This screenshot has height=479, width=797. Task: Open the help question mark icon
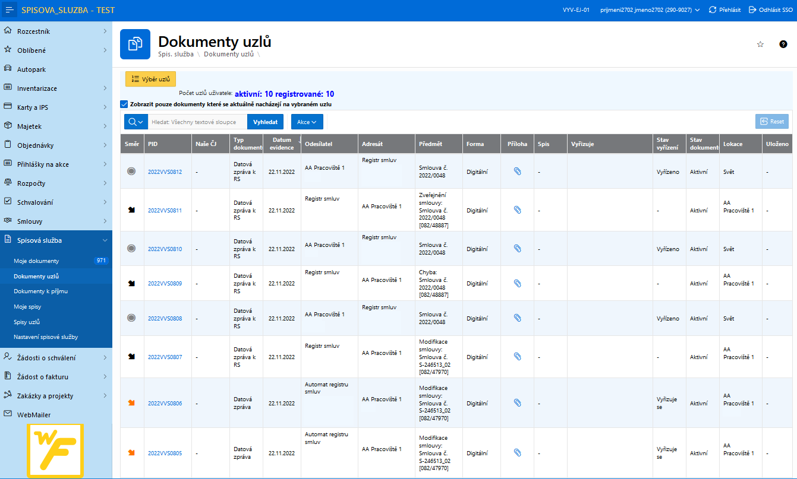(783, 45)
